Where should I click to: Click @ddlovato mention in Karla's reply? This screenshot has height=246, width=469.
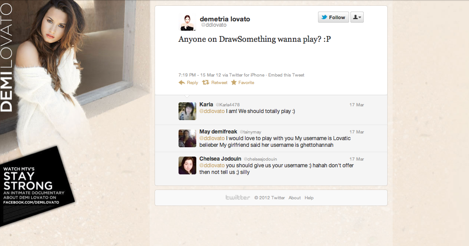pyautogui.click(x=212, y=111)
